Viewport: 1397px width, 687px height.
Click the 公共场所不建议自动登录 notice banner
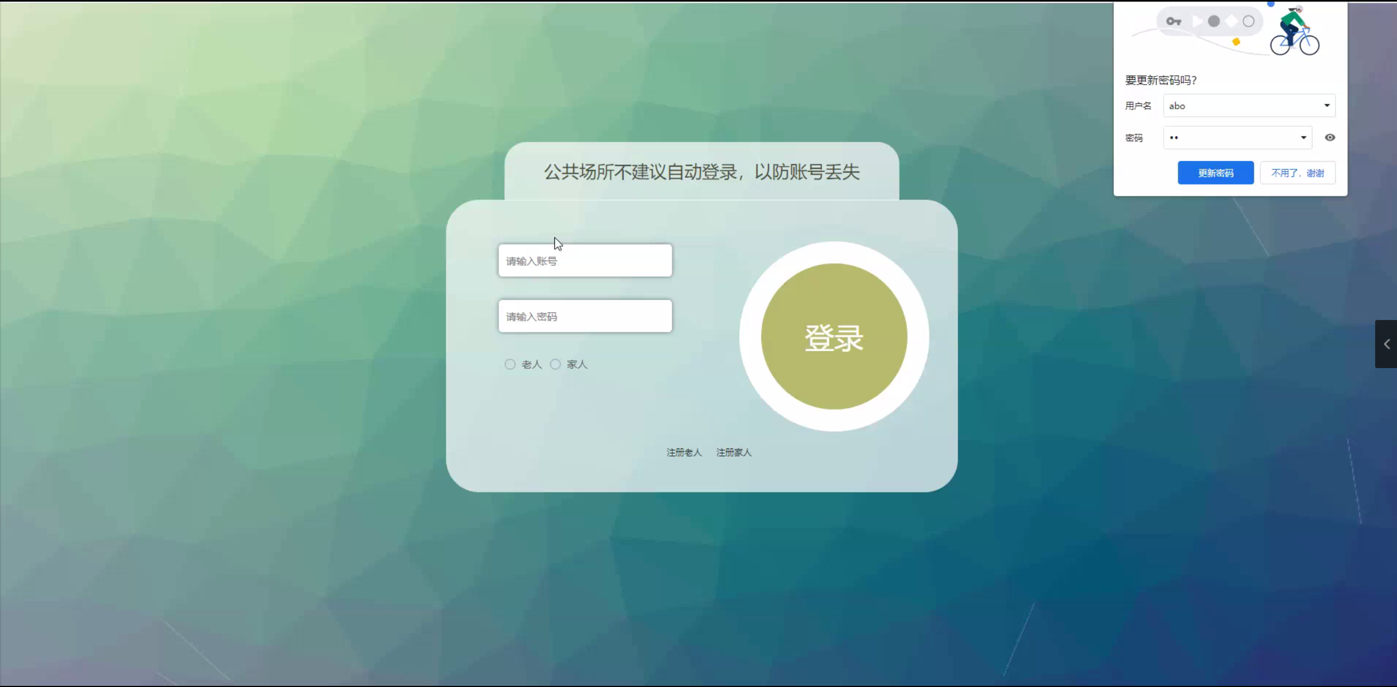click(x=701, y=172)
